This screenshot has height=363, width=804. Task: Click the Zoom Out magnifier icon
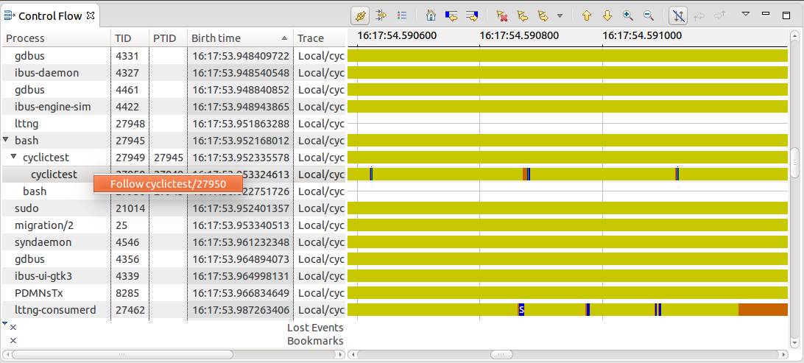pos(649,15)
